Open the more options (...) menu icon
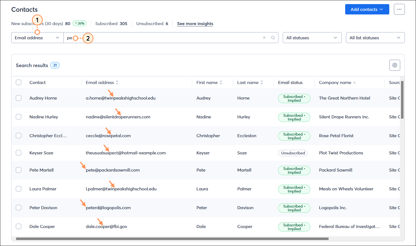 coord(399,9)
